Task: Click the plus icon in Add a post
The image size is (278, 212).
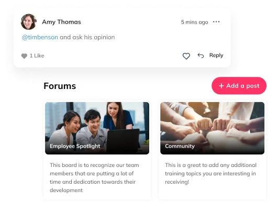Action: point(221,86)
